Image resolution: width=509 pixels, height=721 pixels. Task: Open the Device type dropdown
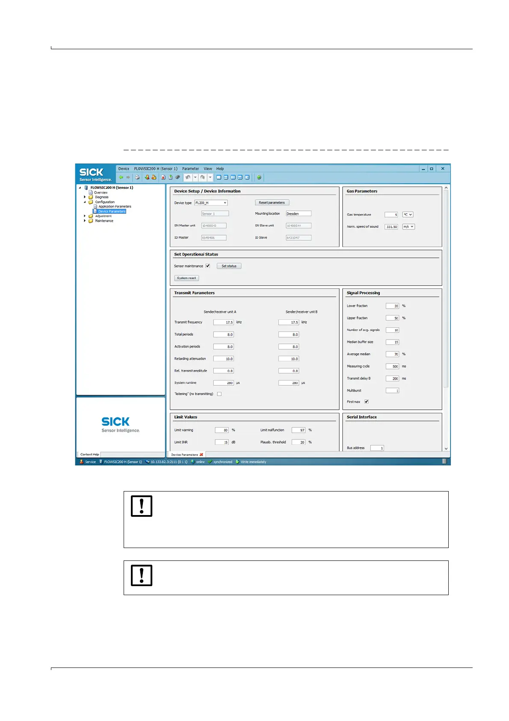point(211,203)
